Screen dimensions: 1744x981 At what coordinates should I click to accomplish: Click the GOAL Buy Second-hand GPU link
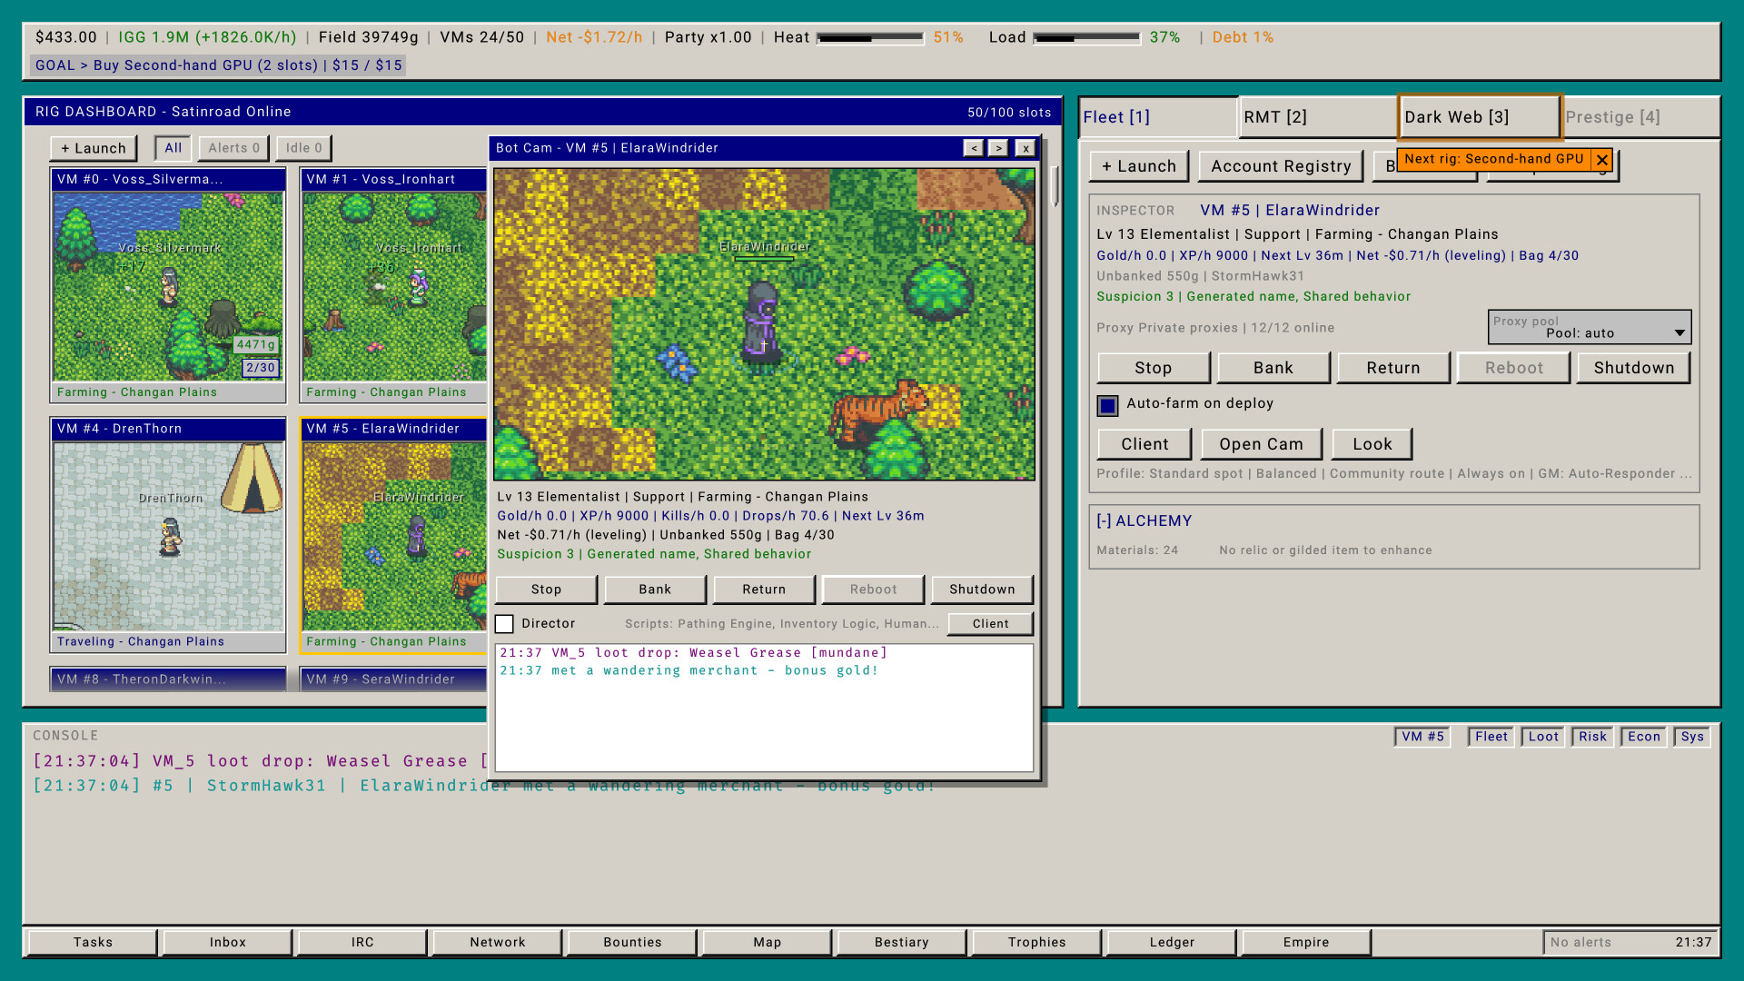(218, 65)
